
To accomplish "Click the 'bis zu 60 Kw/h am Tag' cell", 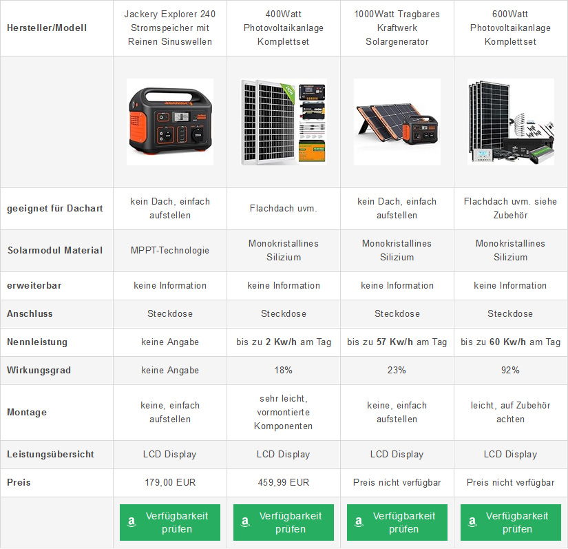I will tap(510, 342).
